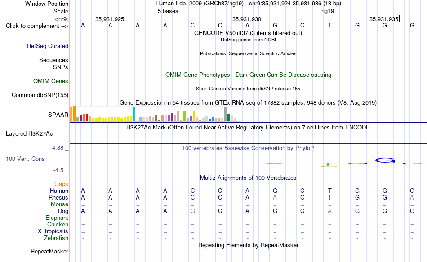Image resolution: width=427 pixels, height=262 pixels.
Task: Click the X_tropicalis species label
Action: [x=53, y=231]
